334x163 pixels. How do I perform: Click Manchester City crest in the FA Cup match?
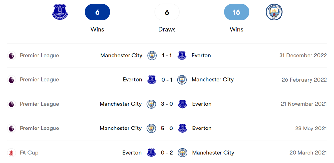click(x=183, y=153)
